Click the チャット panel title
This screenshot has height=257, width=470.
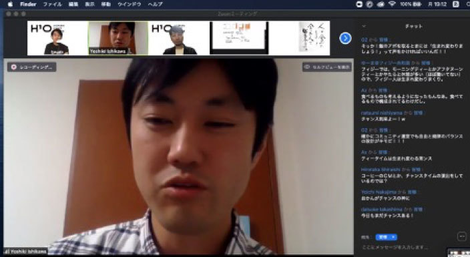pyautogui.click(x=414, y=26)
